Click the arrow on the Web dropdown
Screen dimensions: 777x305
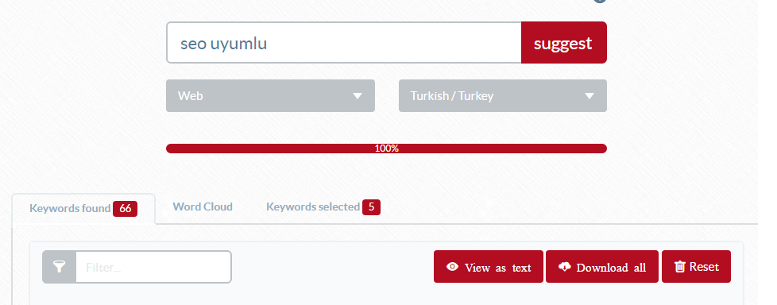click(x=358, y=96)
